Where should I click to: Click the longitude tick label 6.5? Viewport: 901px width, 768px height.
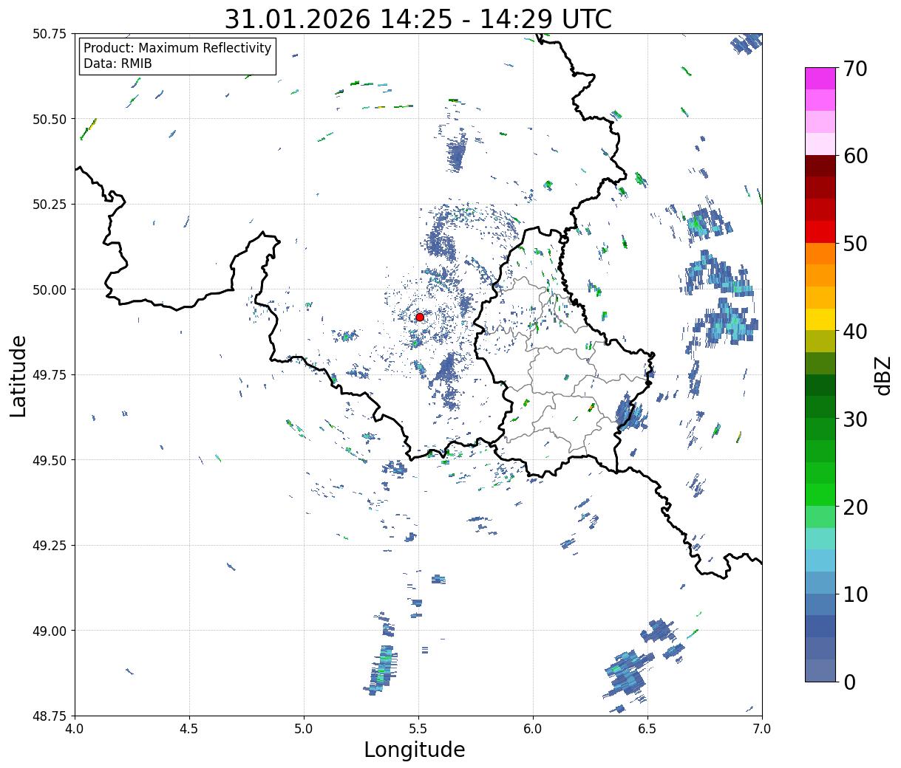pos(647,729)
